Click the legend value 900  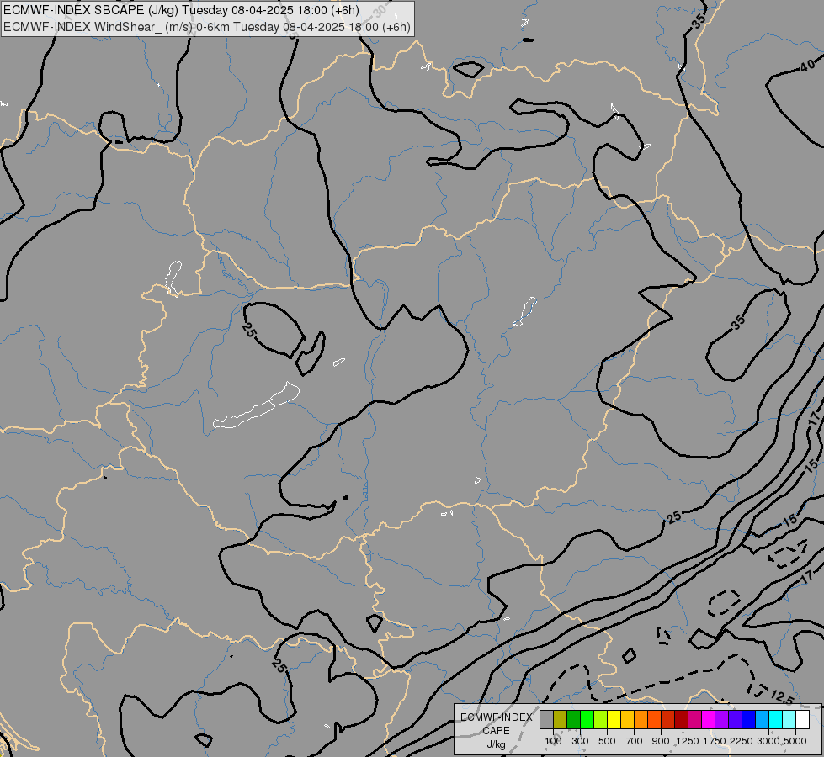click(661, 741)
